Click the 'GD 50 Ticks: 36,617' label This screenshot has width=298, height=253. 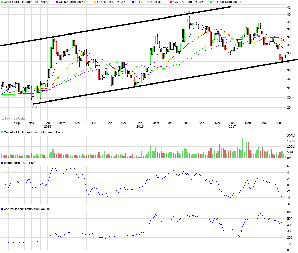pos(73,2)
